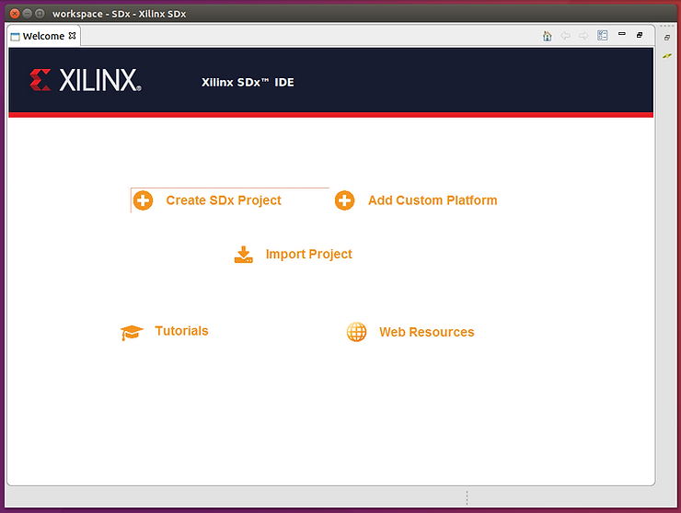Minimize the Welcome view panel
Viewport: 681px width, 513px height.
623,35
